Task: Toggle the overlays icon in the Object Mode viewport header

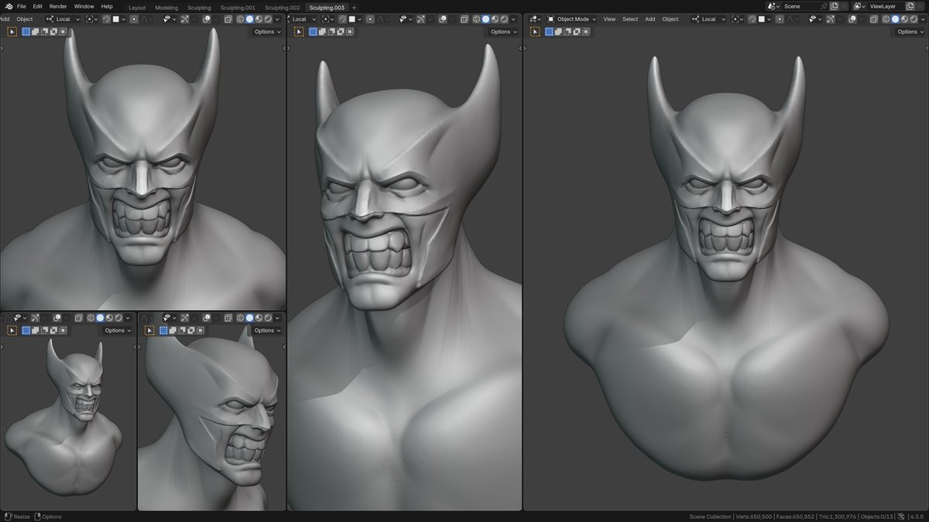Action: (851, 19)
